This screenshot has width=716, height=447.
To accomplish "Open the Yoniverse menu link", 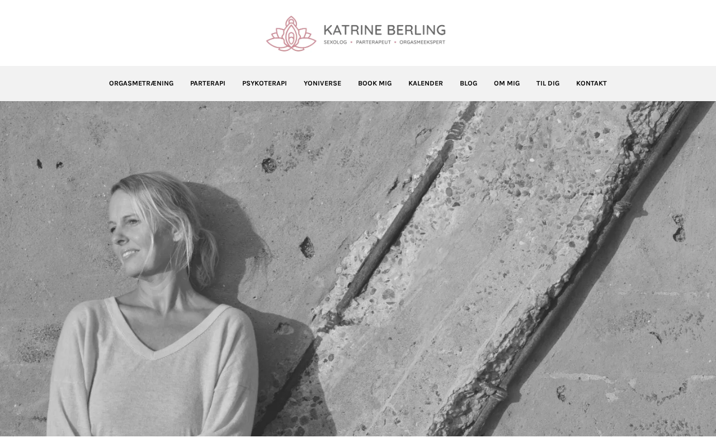I will (x=322, y=83).
